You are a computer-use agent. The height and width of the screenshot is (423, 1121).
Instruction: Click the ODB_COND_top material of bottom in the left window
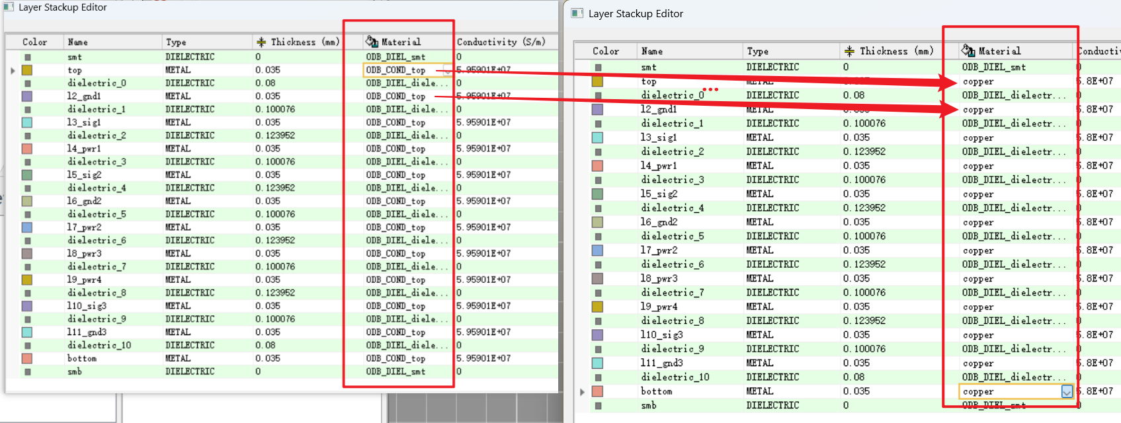pos(395,358)
